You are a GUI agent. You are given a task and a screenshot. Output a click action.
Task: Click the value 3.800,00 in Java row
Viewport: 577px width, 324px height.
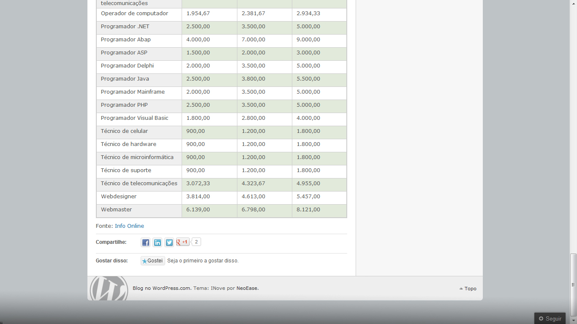point(253,79)
